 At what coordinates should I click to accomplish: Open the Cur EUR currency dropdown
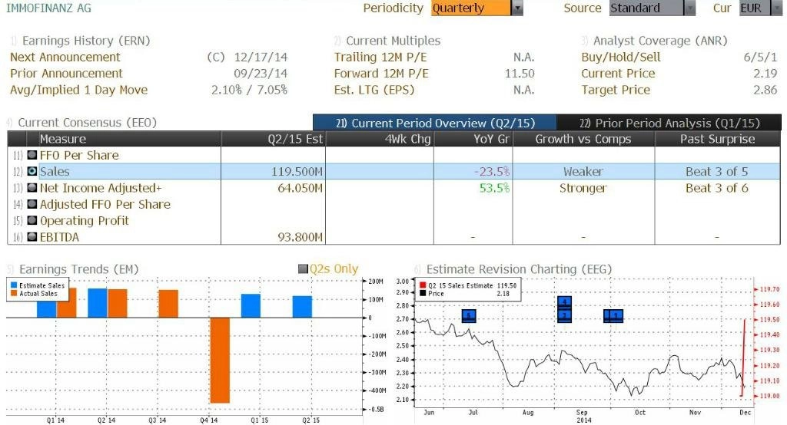tap(760, 8)
